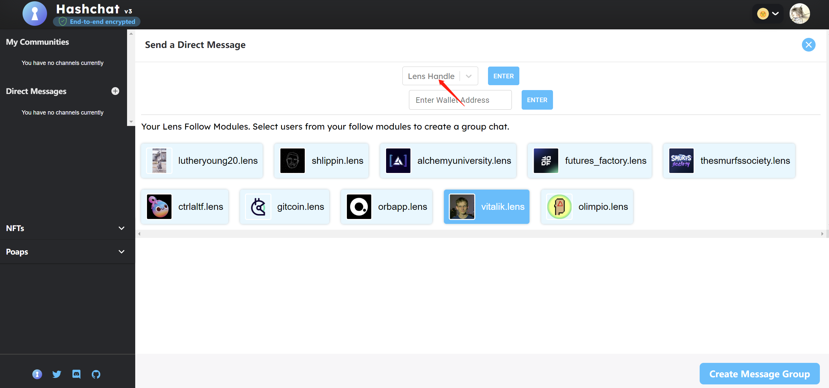
Task: Select shlippin.lens user card
Action: pyautogui.click(x=321, y=161)
